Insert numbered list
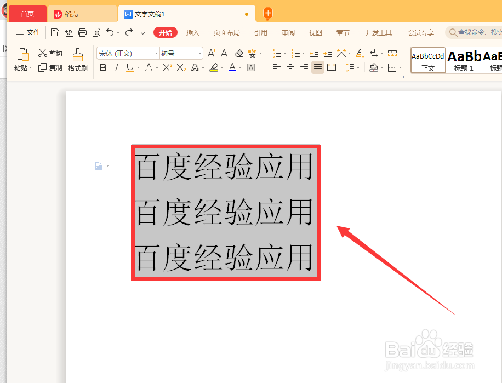This screenshot has height=383, width=502. 296,53
